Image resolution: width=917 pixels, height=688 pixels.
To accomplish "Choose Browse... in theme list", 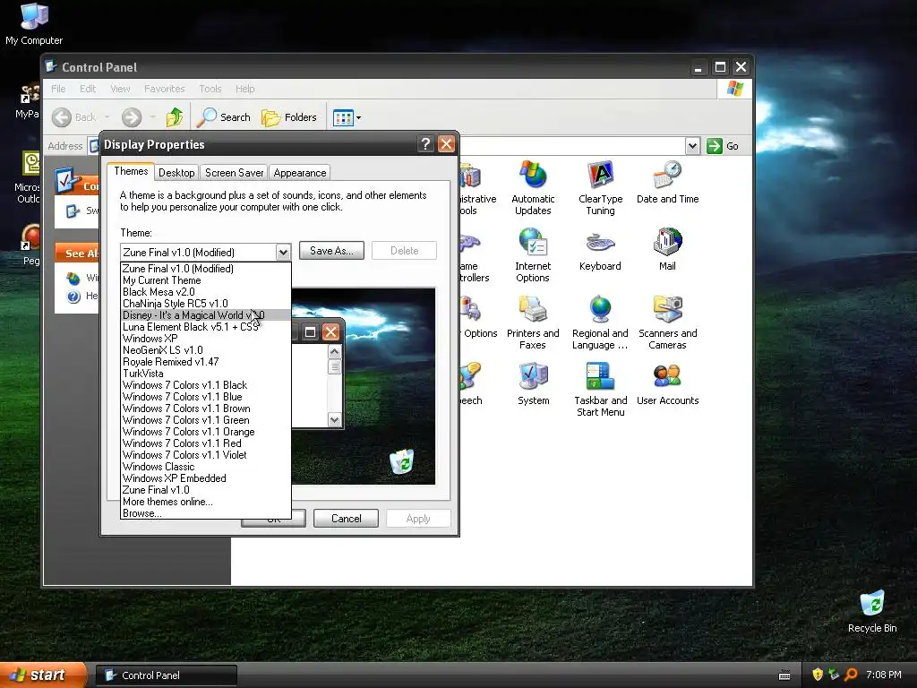I will (205, 513).
